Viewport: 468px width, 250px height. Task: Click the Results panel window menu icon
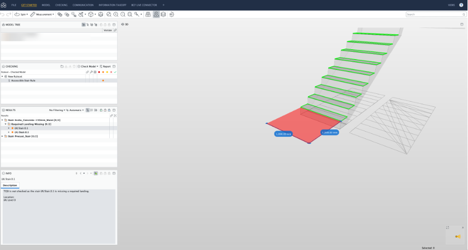point(114,110)
